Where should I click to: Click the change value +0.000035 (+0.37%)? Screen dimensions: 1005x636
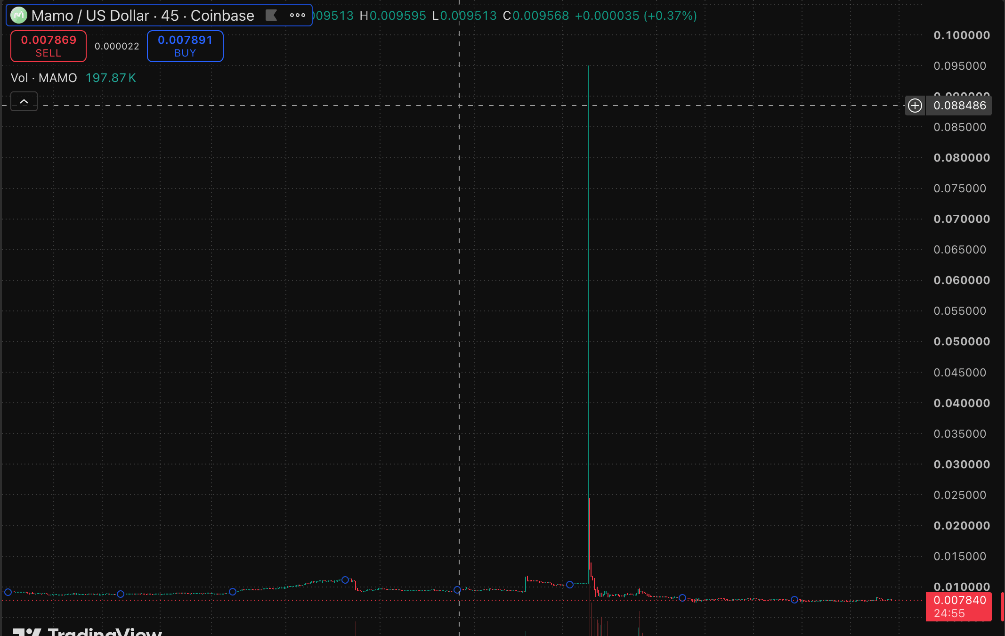point(636,16)
